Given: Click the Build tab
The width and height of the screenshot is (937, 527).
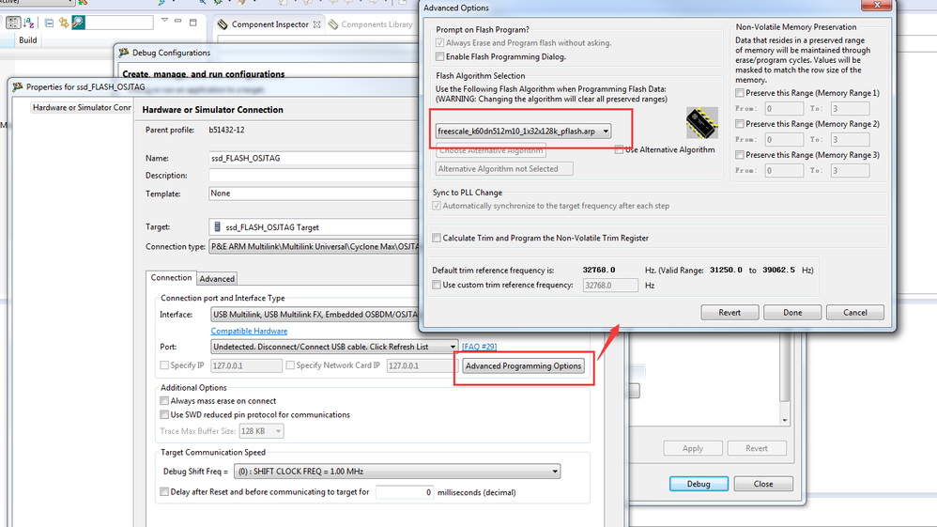Looking at the screenshot, I should (x=27, y=40).
